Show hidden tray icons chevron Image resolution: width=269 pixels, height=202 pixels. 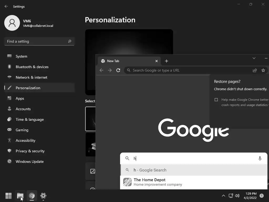point(224,196)
